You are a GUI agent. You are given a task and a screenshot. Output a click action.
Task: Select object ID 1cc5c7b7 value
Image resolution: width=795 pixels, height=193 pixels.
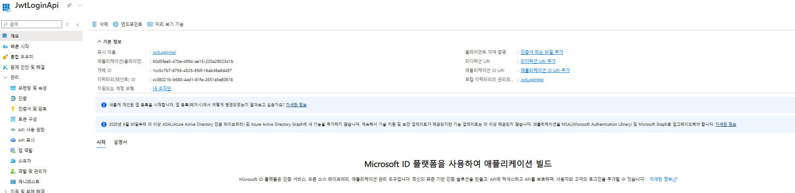(x=192, y=71)
